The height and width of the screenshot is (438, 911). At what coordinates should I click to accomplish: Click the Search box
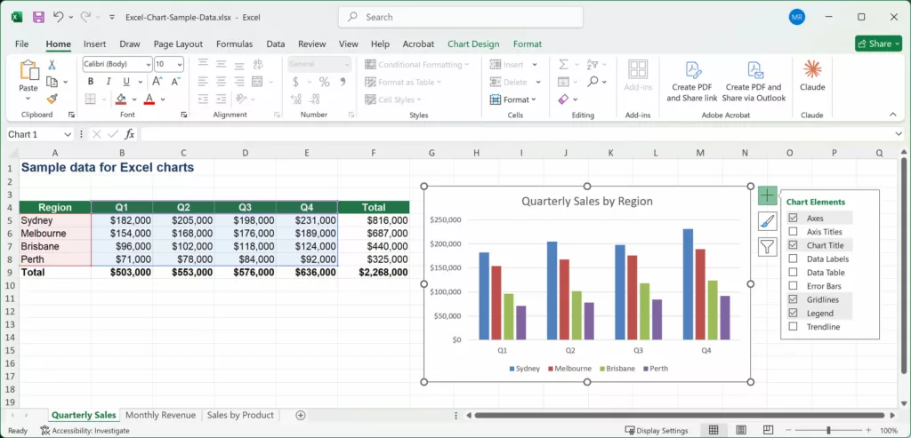point(461,18)
